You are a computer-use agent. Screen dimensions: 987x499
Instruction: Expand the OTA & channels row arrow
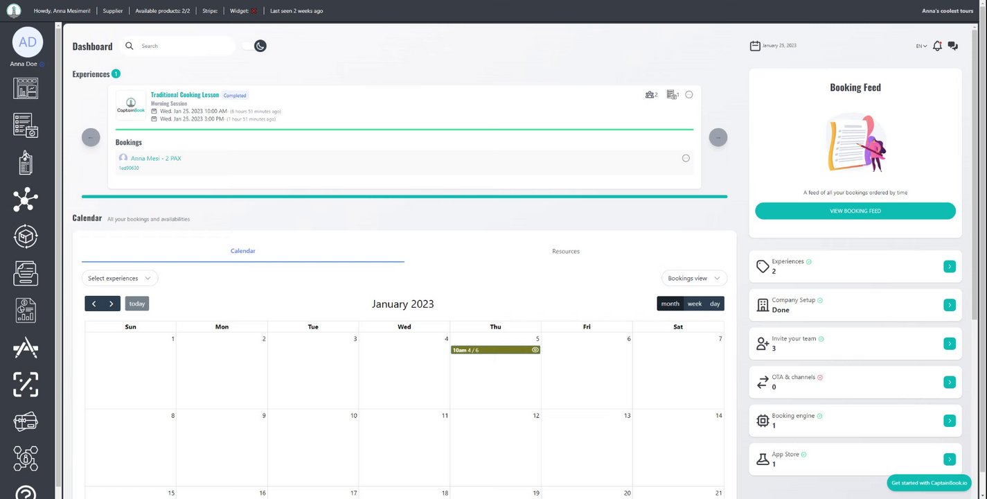pyautogui.click(x=950, y=382)
